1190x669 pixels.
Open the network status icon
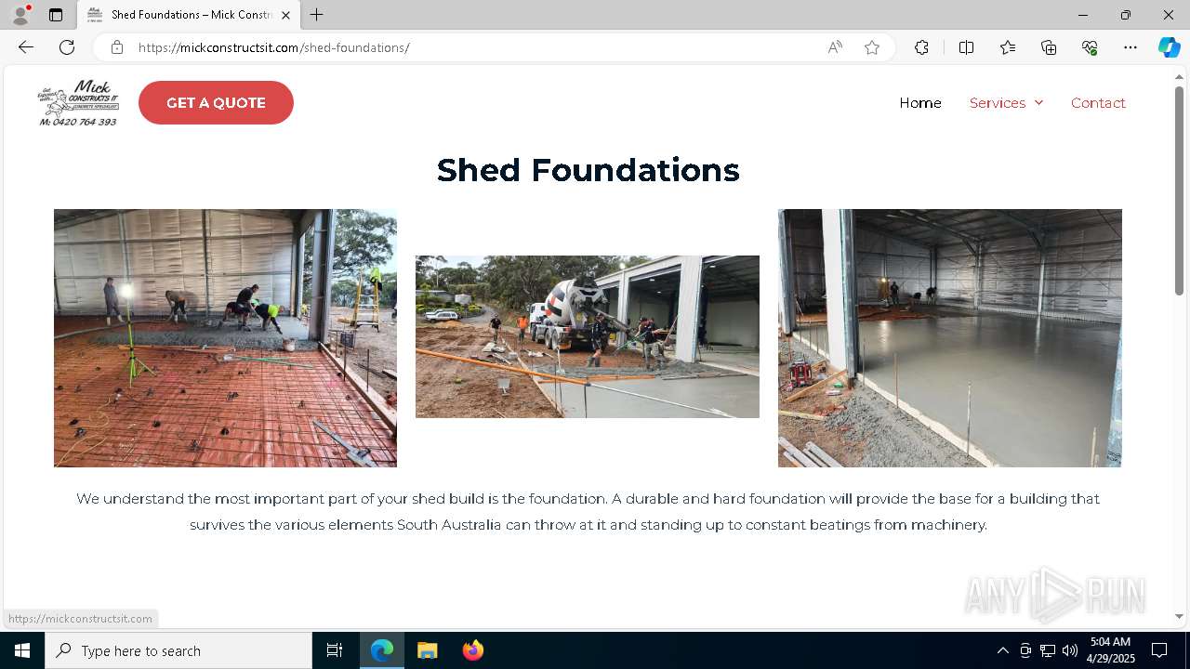1048,650
